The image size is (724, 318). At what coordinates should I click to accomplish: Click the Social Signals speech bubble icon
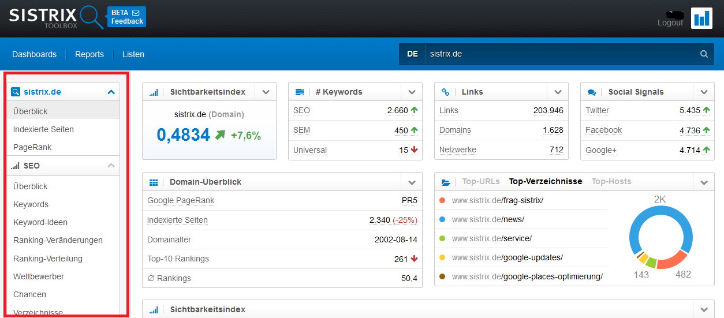(592, 92)
